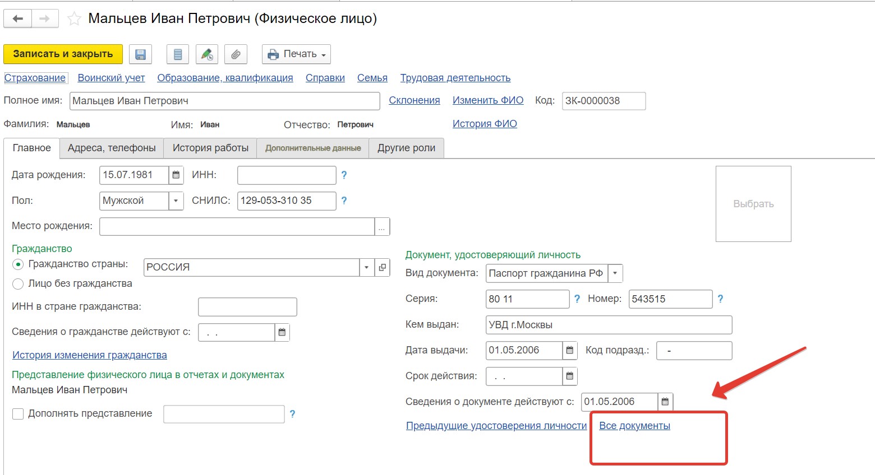875x475 pixels.
Task: Switch to 'Адреса, телефоны' tab
Action: [x=112, y=148]
